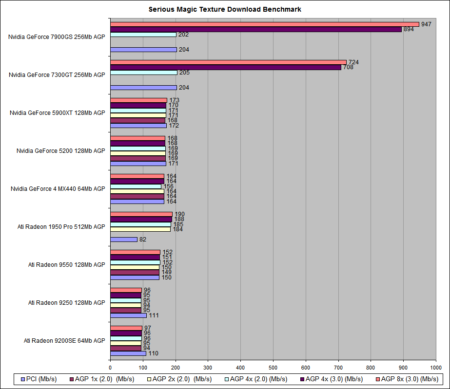The height and width of the screenshot is (389, 450).
Task: Click the AGP 4x (2.0) (Mb/s) legend label
Action: pos(258,379)
